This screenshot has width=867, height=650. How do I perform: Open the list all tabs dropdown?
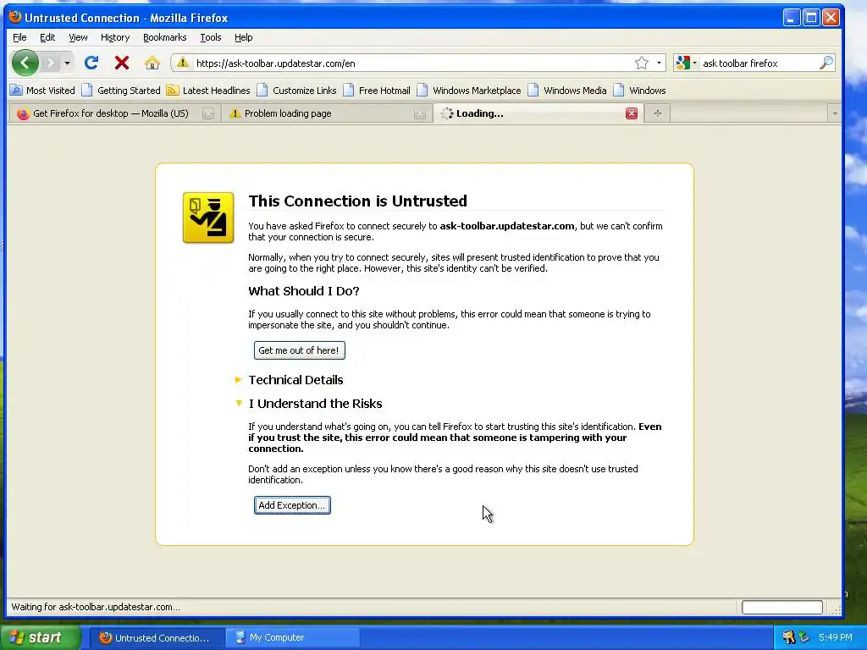coord(834,113)
